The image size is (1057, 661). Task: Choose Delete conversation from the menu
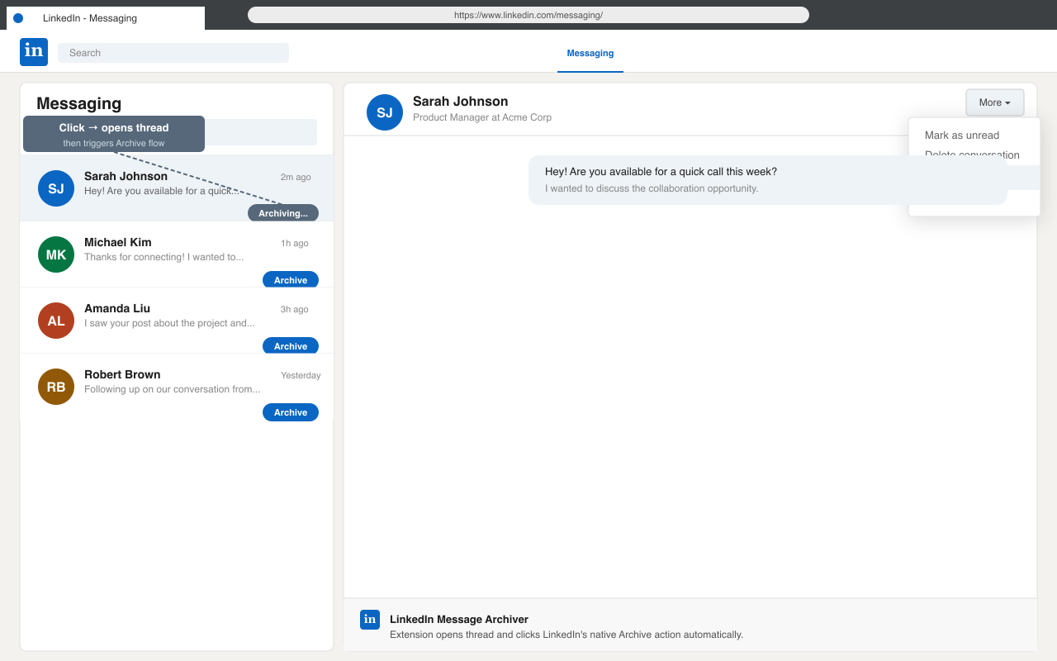point(971,155)
